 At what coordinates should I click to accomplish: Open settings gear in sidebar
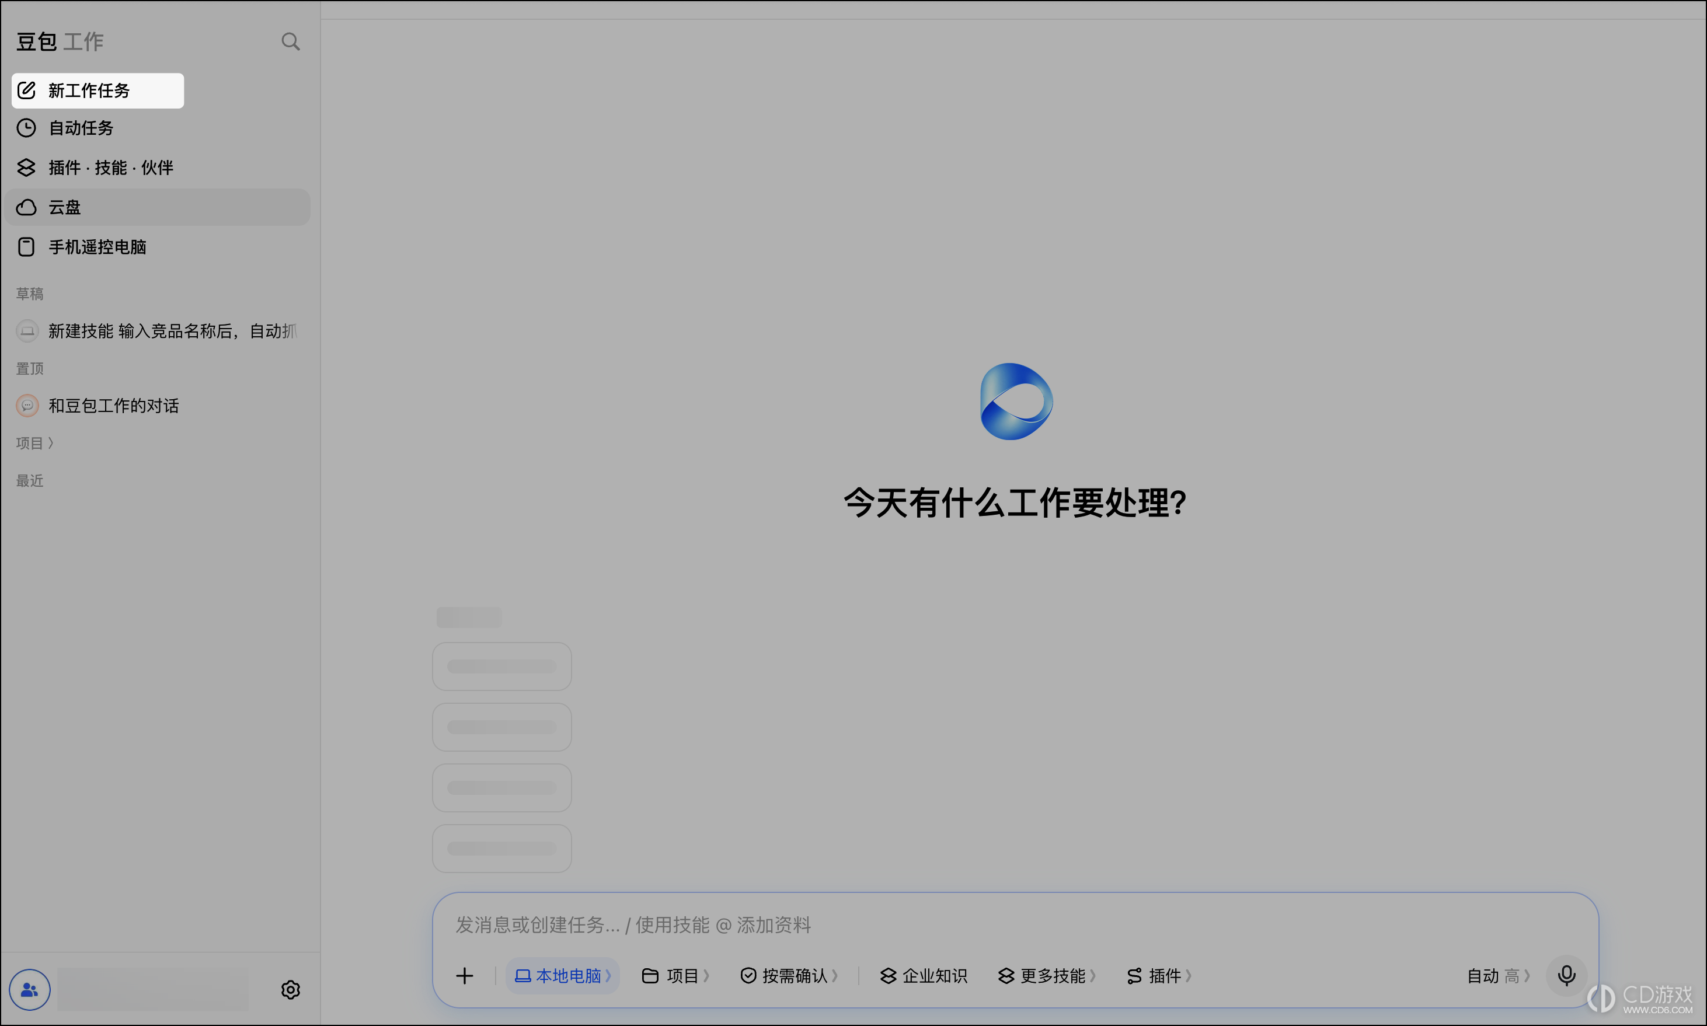tap(290, 990)
